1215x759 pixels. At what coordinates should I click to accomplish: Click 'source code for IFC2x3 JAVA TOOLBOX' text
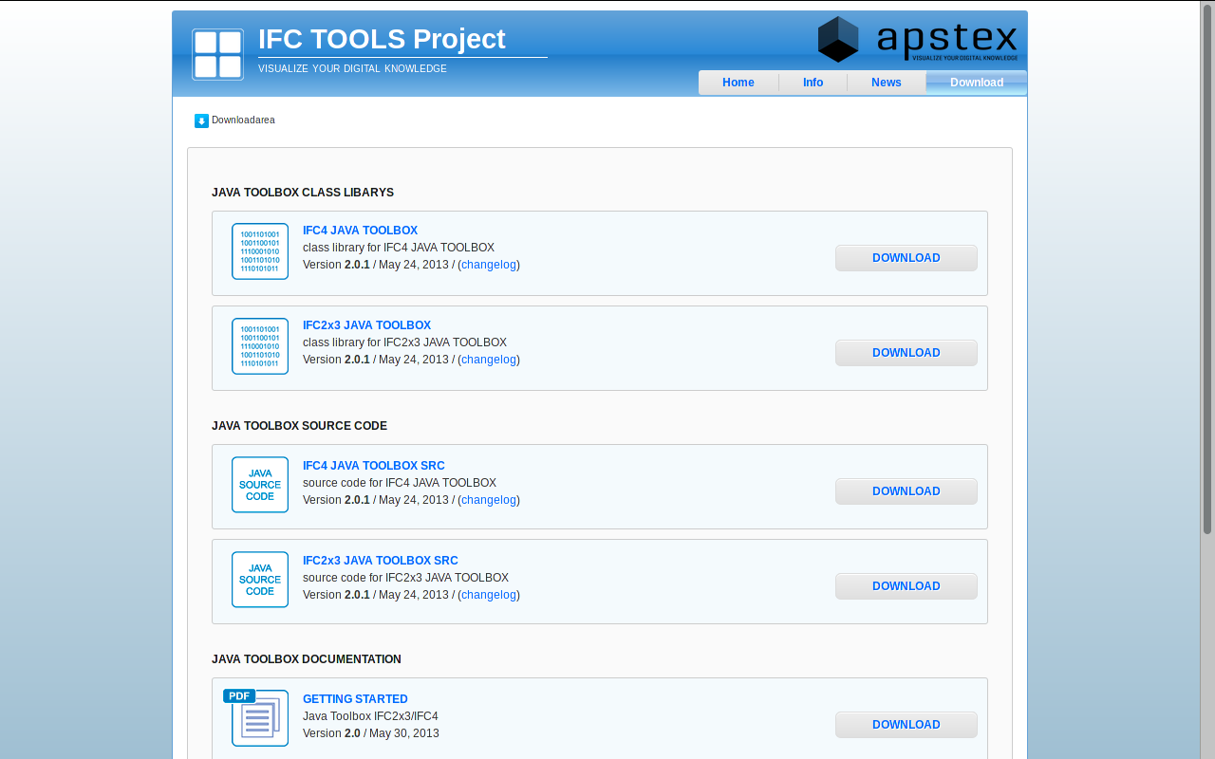(405, 578)
